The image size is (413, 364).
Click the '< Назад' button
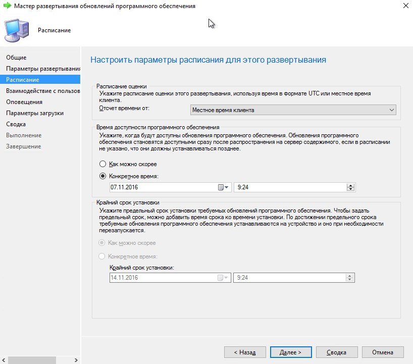coord(245,352)
